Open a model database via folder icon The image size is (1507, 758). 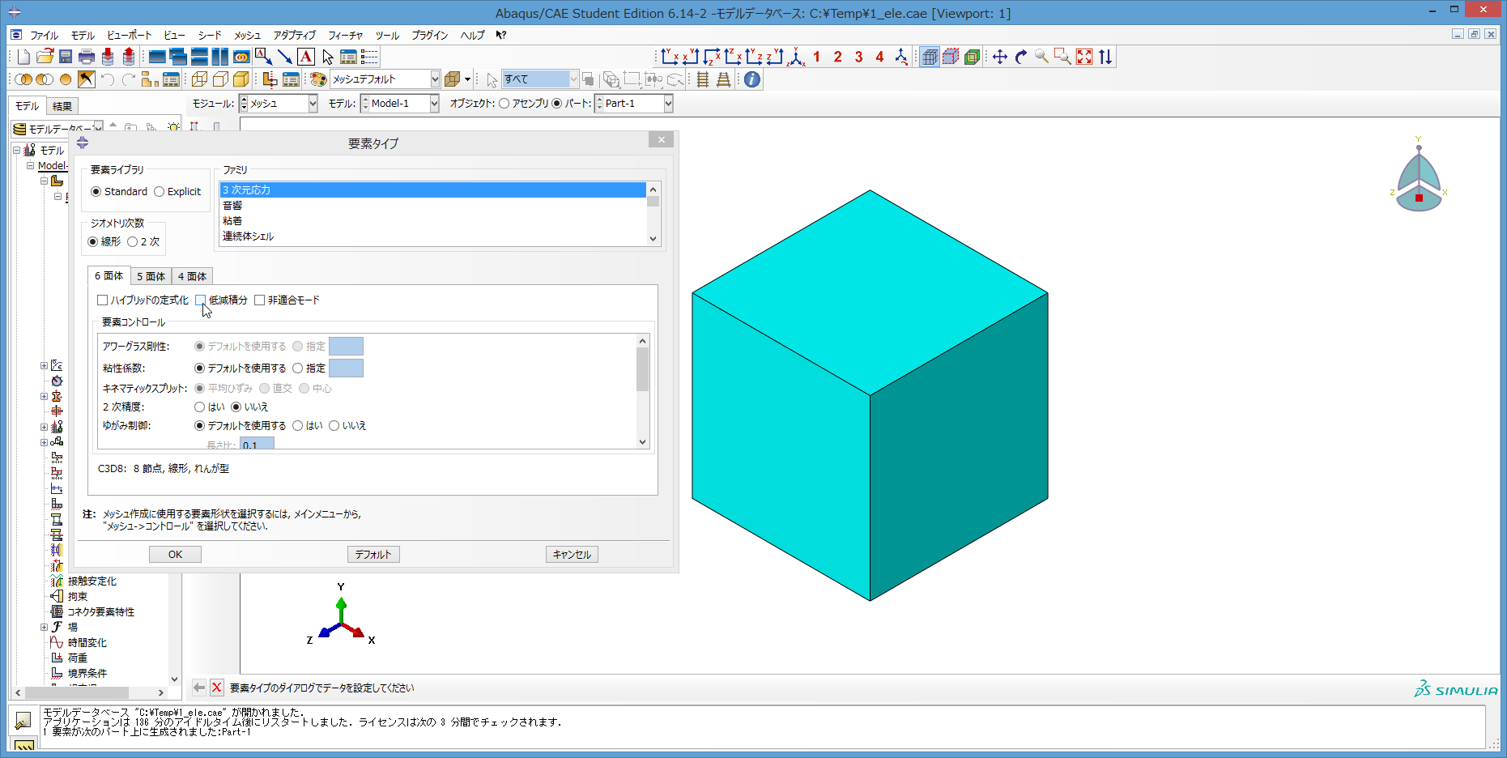click(45, 57)
